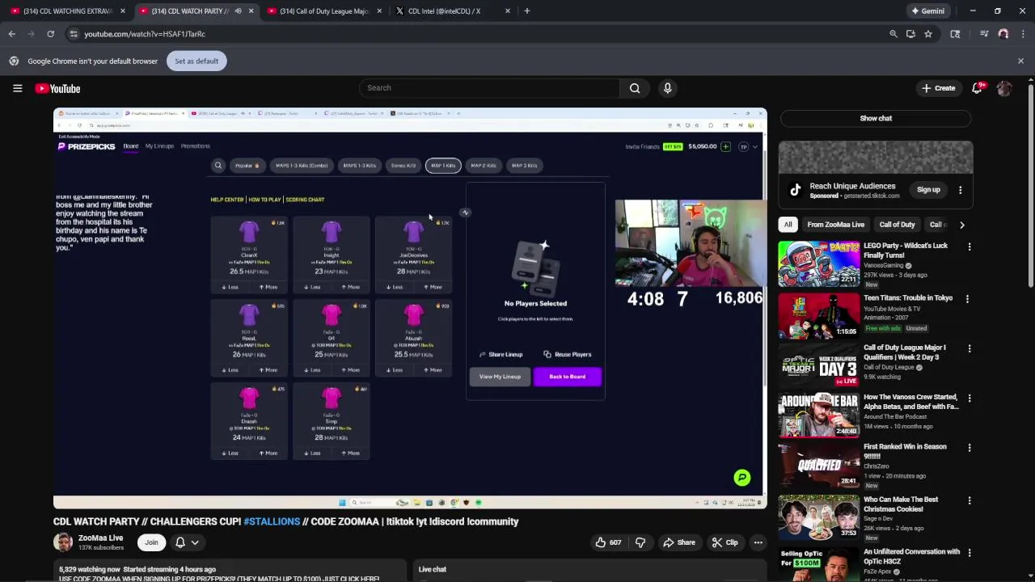Share the video
1035x582 pixels.
click(x=678, y=542)
